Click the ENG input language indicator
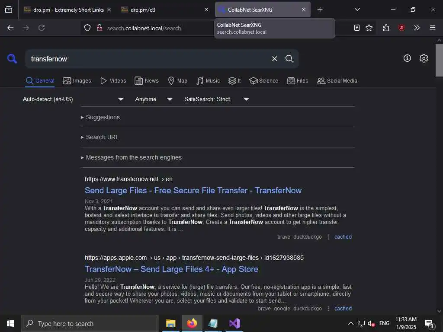Viewport: 443px width, 332px height. click(x=384, y=323)
